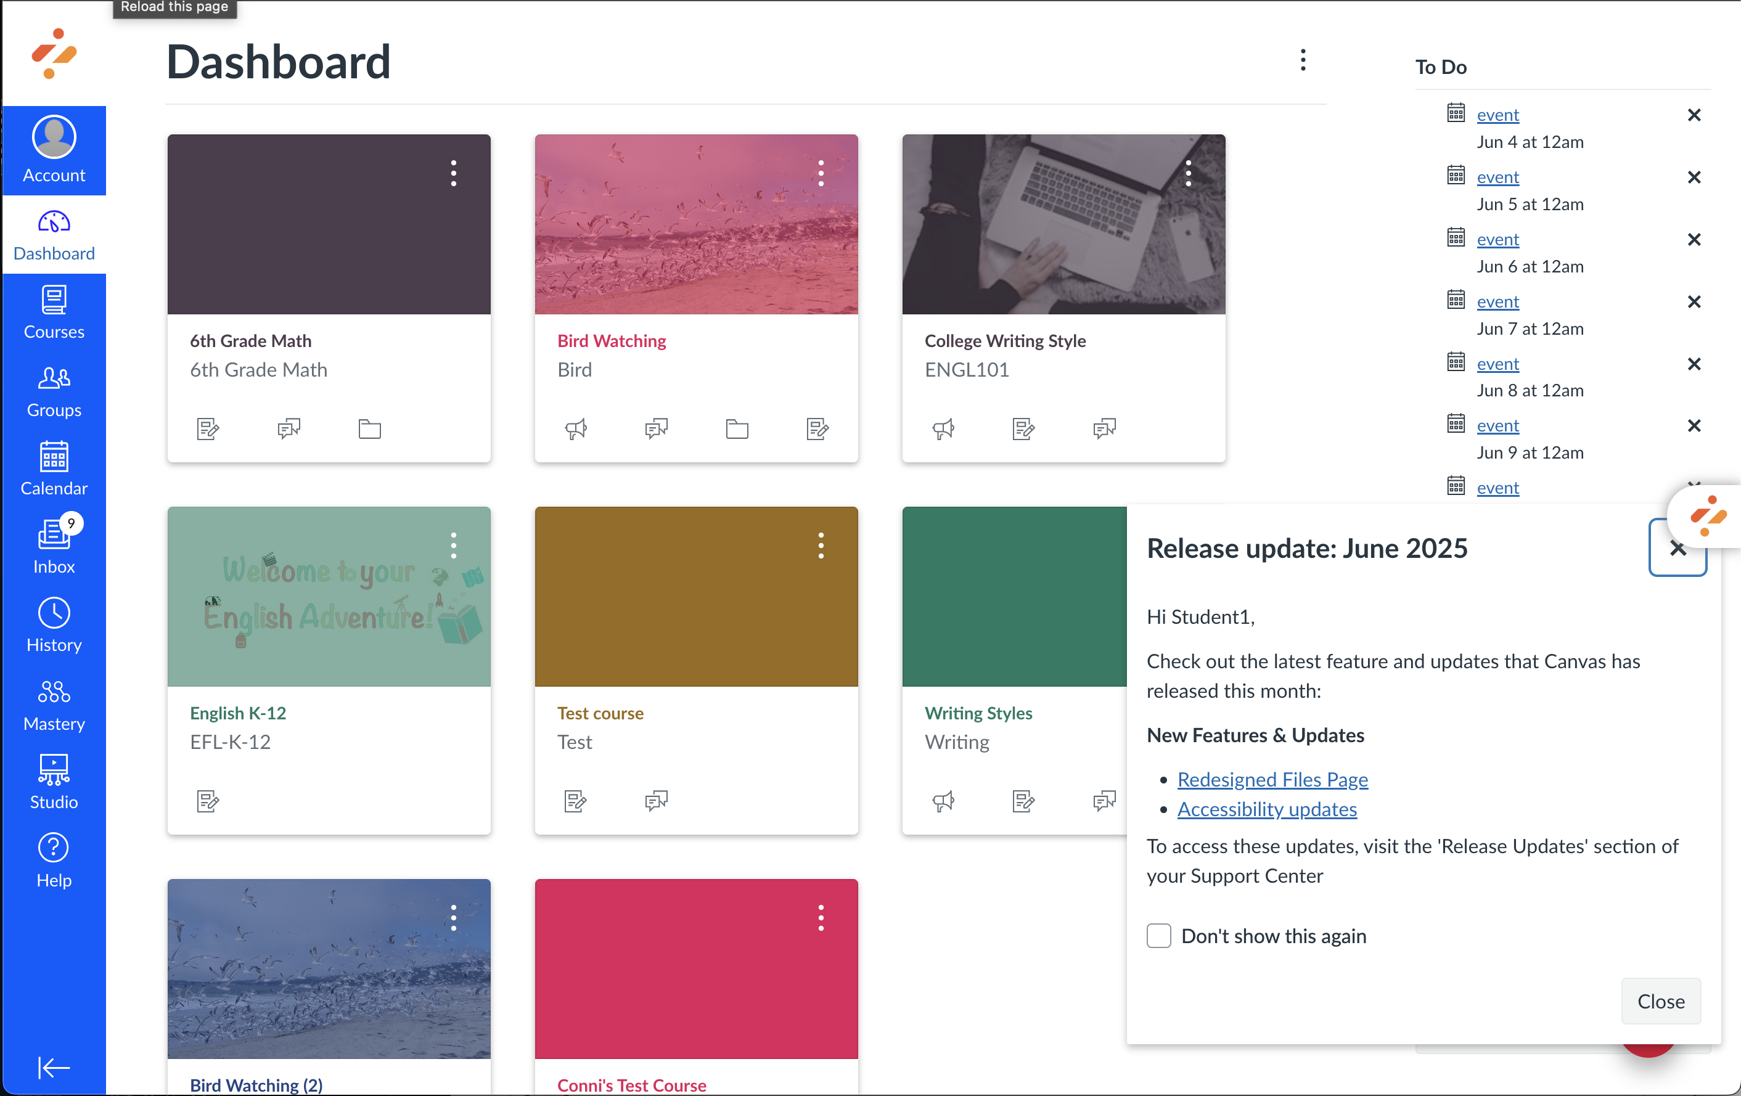Open 6th Grade Math files folder icon
This screenshot has width=1741, height=1096.
click(369, 428)
